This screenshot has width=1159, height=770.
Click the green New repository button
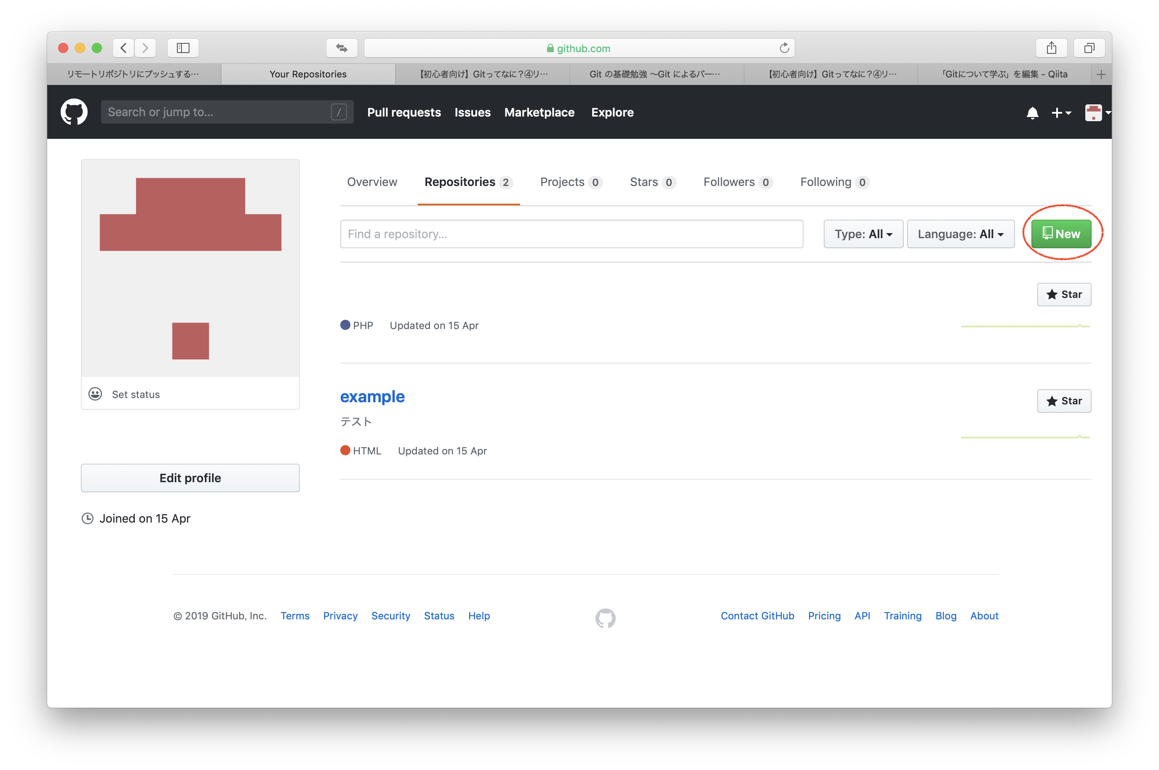[1061, 234]
